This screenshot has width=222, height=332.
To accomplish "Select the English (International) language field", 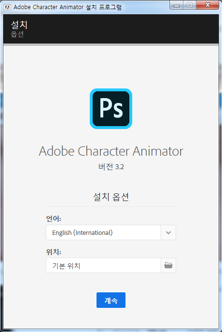I will [x=103, y=232].
